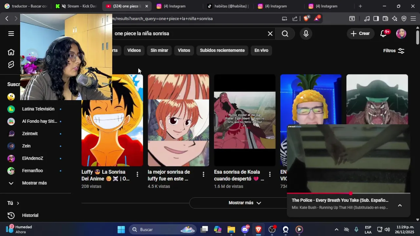This screenshot has width=420, height=236.
Task: Open the Tú section chevron
Action: [18, 203]
